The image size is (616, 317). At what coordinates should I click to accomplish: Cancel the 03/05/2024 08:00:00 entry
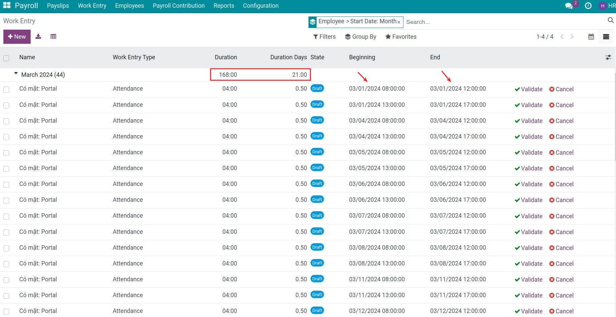click(561, 153)
